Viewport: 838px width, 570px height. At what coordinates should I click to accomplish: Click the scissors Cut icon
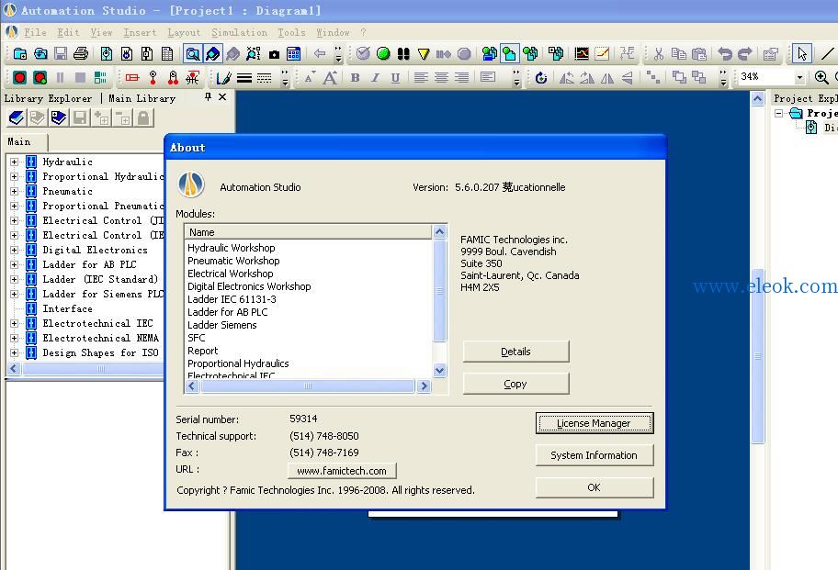tap(659, 53)
